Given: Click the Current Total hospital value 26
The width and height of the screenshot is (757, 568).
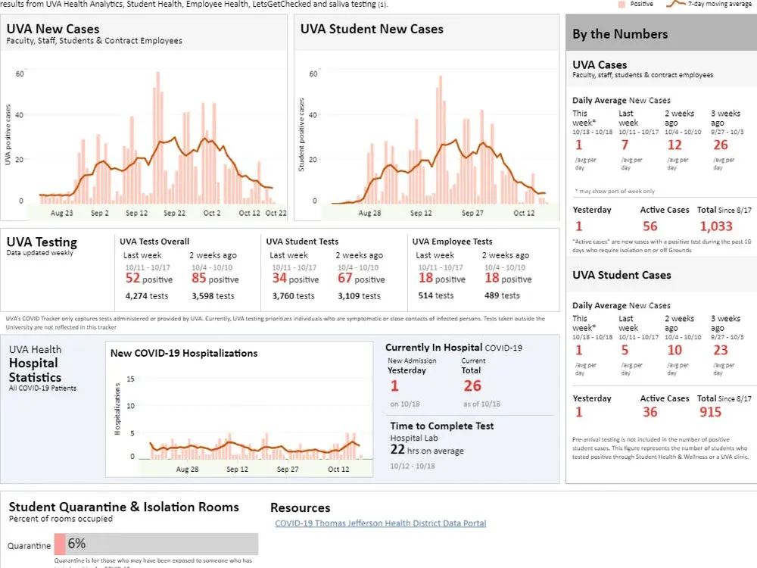Looking at the screenshot, I should (x=472, y=386).
